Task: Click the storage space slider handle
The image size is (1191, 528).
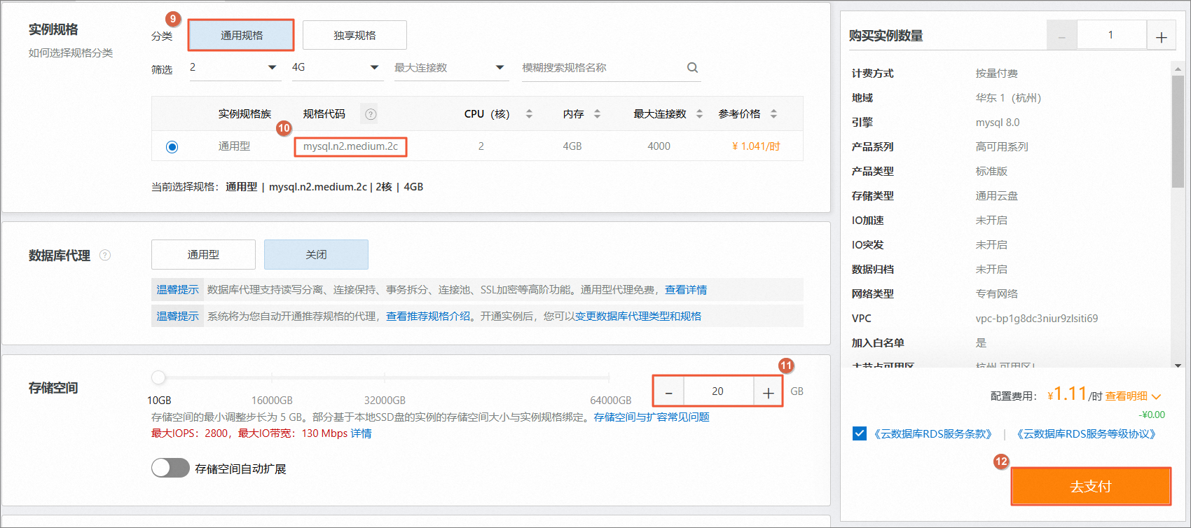Action: click(x=159, y=377)
